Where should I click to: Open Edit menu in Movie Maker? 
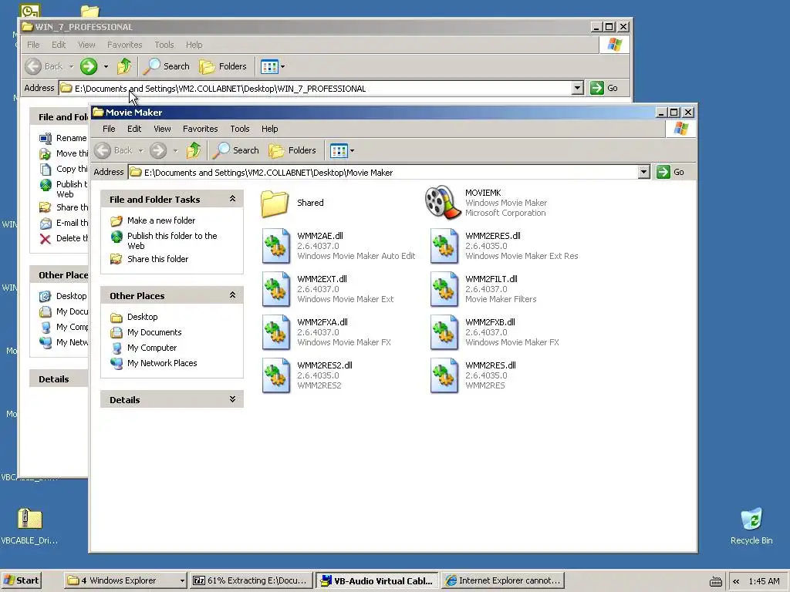[x=134, y=129]
